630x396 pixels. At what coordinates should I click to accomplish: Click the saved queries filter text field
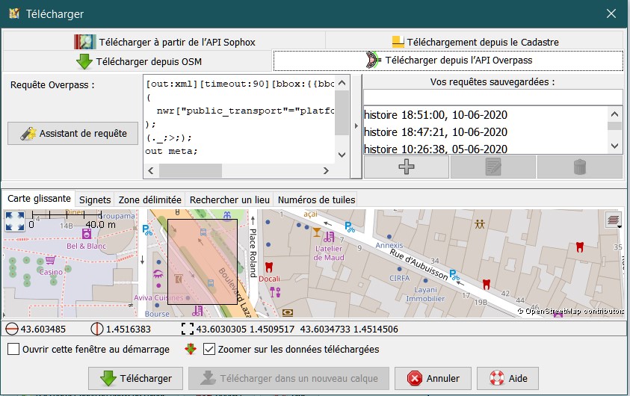492,97
